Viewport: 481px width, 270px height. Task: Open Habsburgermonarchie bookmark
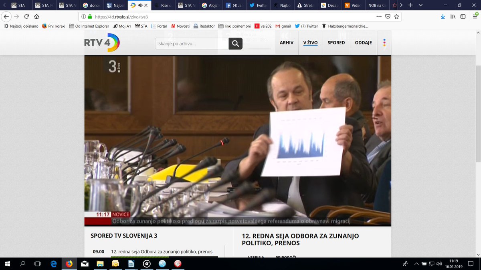pos(345,26)
